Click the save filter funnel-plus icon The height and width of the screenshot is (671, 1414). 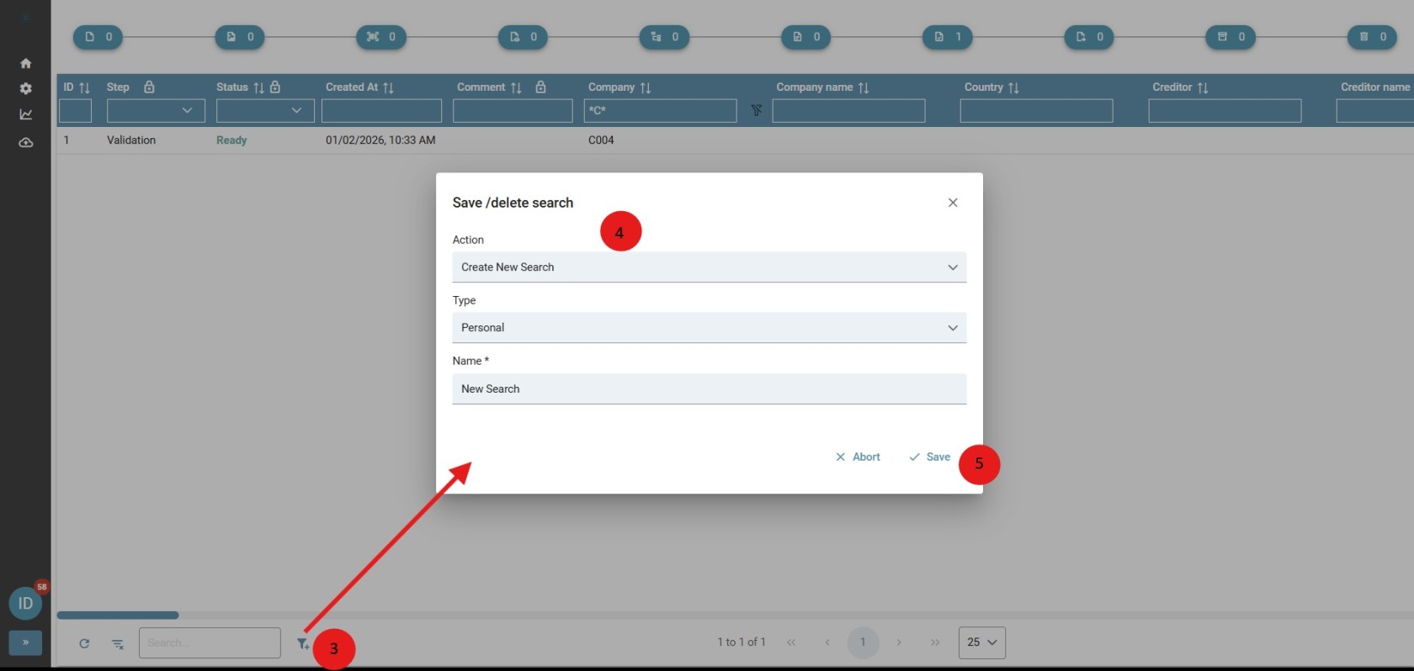pyautogui.click(x=302, y=643)
